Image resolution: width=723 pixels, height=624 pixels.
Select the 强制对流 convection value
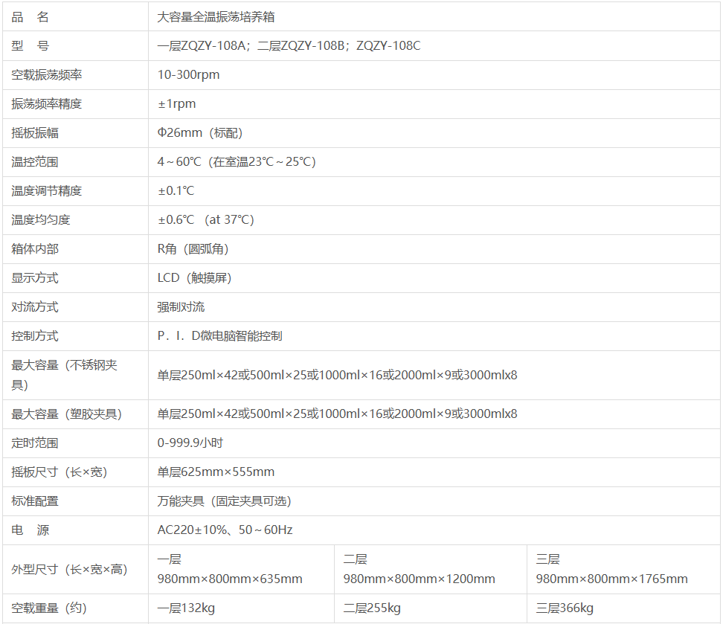coord(181,306)
